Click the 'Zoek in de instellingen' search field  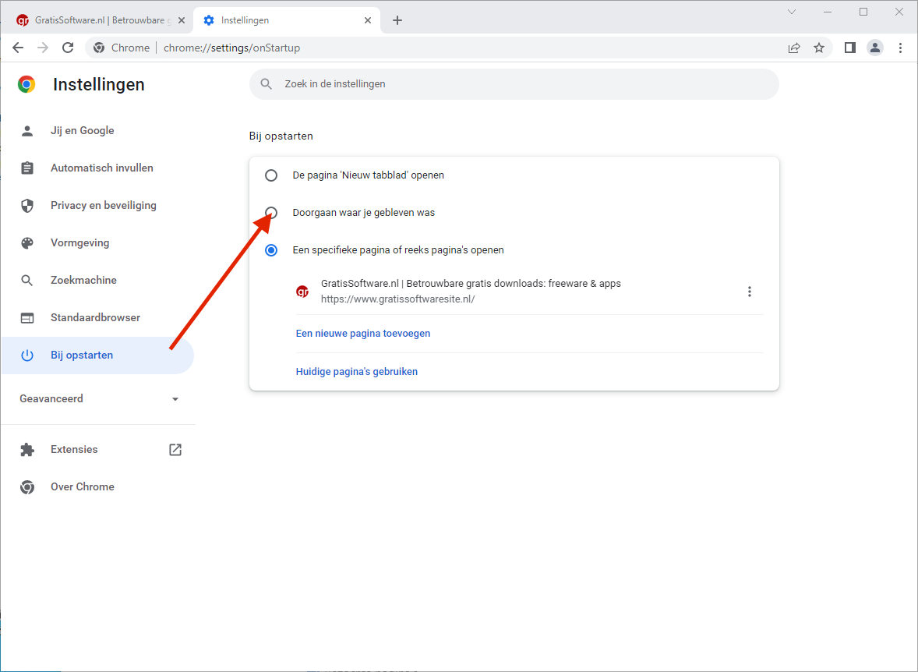point(514,84)
